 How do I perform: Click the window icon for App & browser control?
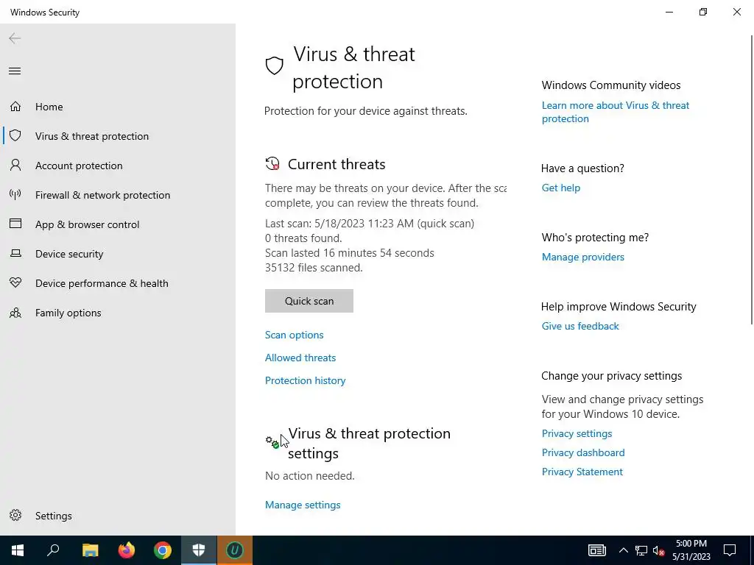click(15, 224)
